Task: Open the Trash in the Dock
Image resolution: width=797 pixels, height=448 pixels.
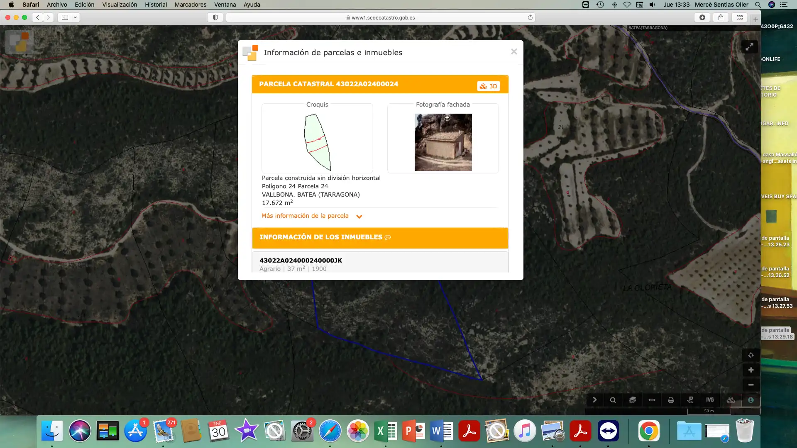Action: pos(745,431)
